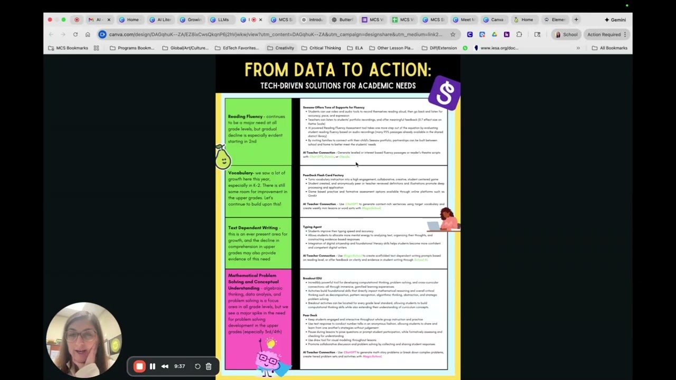The height and width of the screenshot is (380, 676).
Task: Open the ELA bookmark folder
Action: 355,48
